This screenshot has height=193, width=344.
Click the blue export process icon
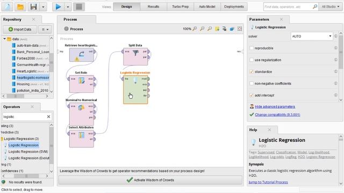click(232, 28)
